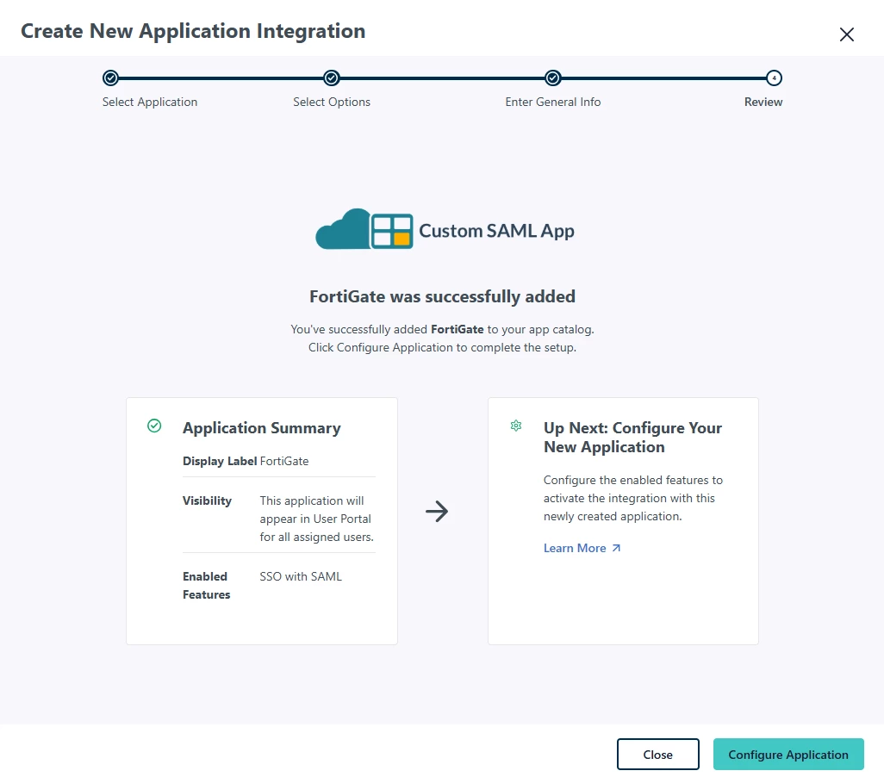Click 'FortiGate was successfully added' heading
The height and width of the screenshot is (777, 884).
point(442,296)
